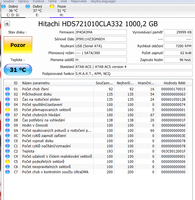Click the blue icon for Počet cyklů zapnutí zařízení

7,136
